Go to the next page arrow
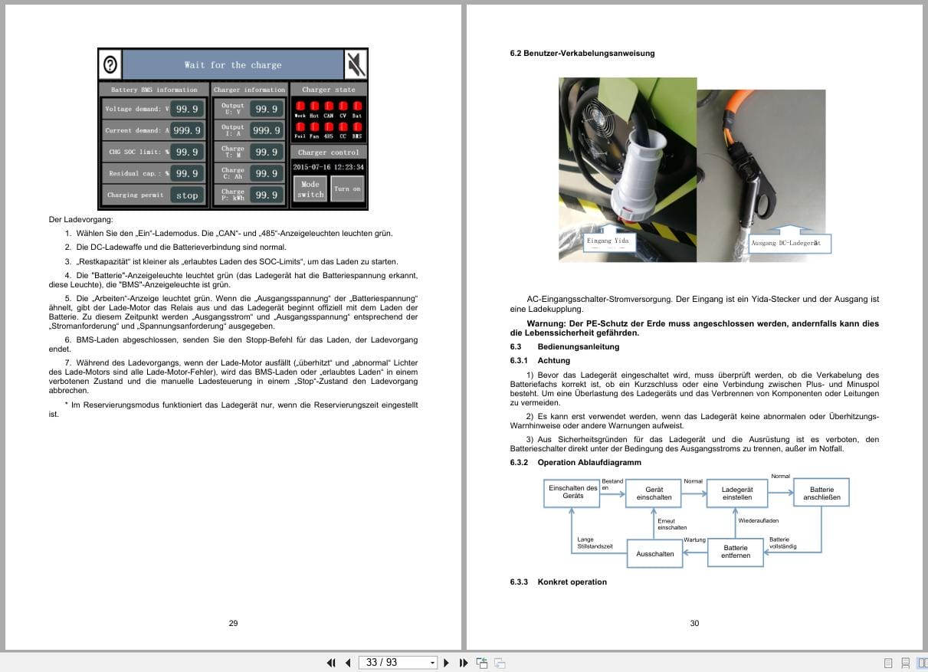Image resolution: width=928 pixels, height=672 pixels. click(447, 662)
